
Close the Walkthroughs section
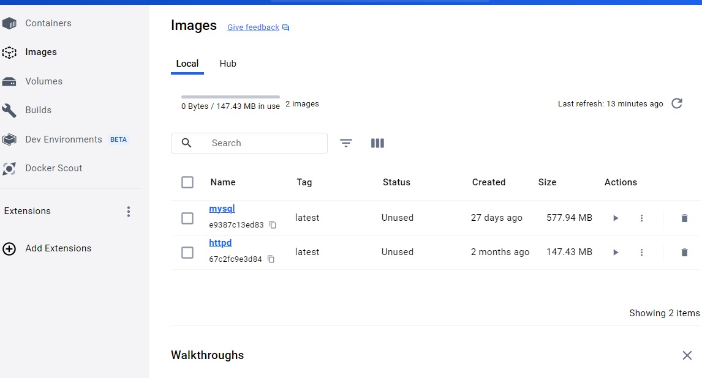[x=687, y=355]
